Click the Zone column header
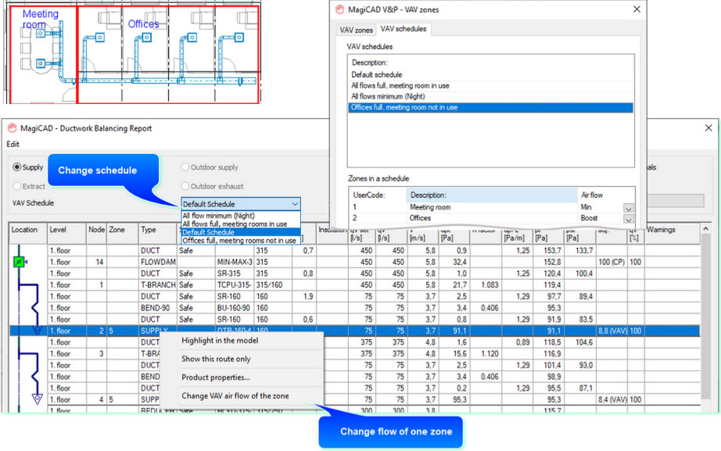The height and width of the screenshot is (451, 721). coord(122,234)
